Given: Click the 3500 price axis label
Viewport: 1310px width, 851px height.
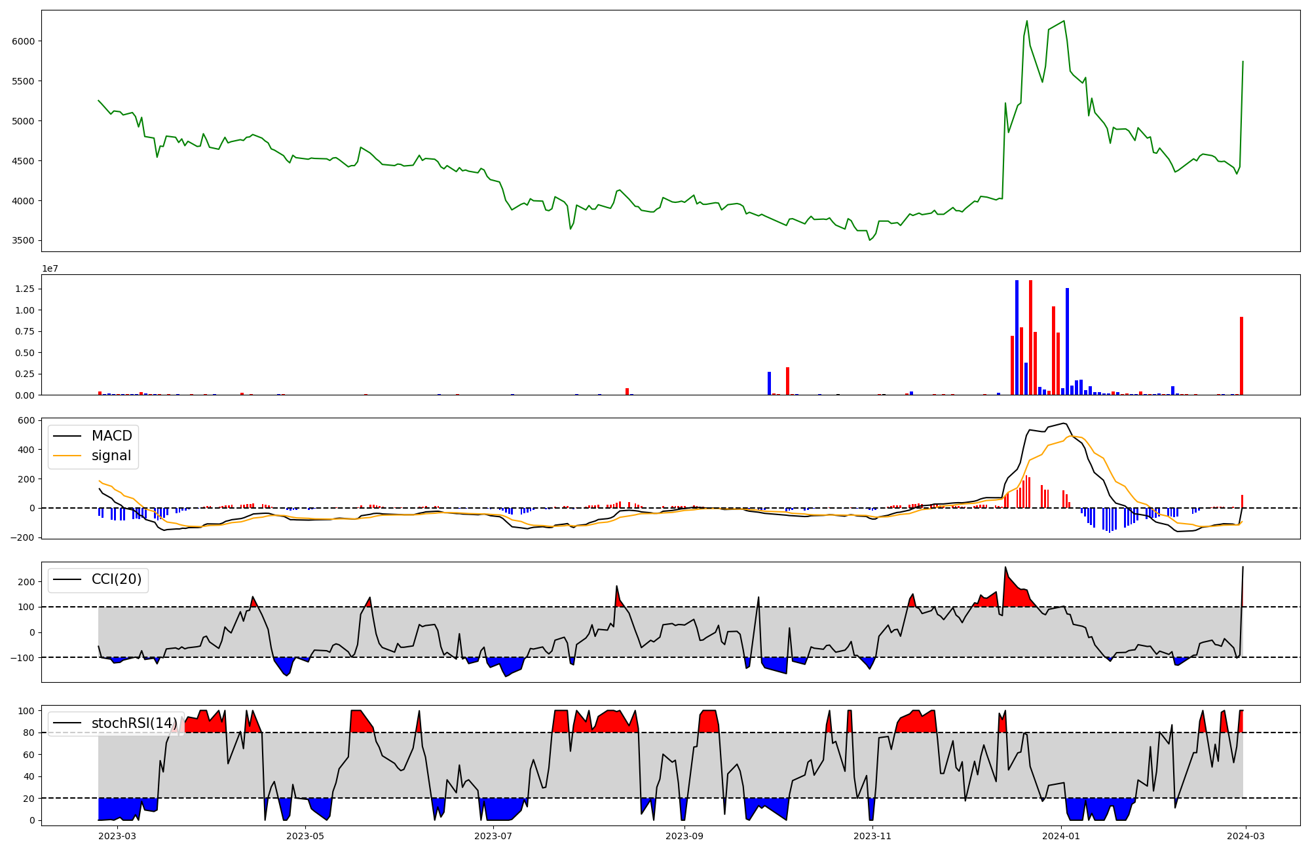Looking at the screenshot, I should pos(24,240).
